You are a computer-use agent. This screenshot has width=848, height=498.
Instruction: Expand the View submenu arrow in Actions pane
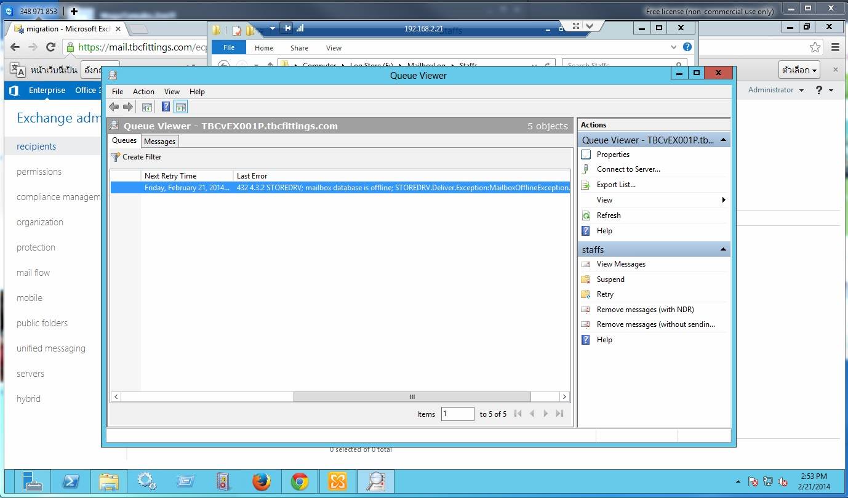[x=724, y=200]
